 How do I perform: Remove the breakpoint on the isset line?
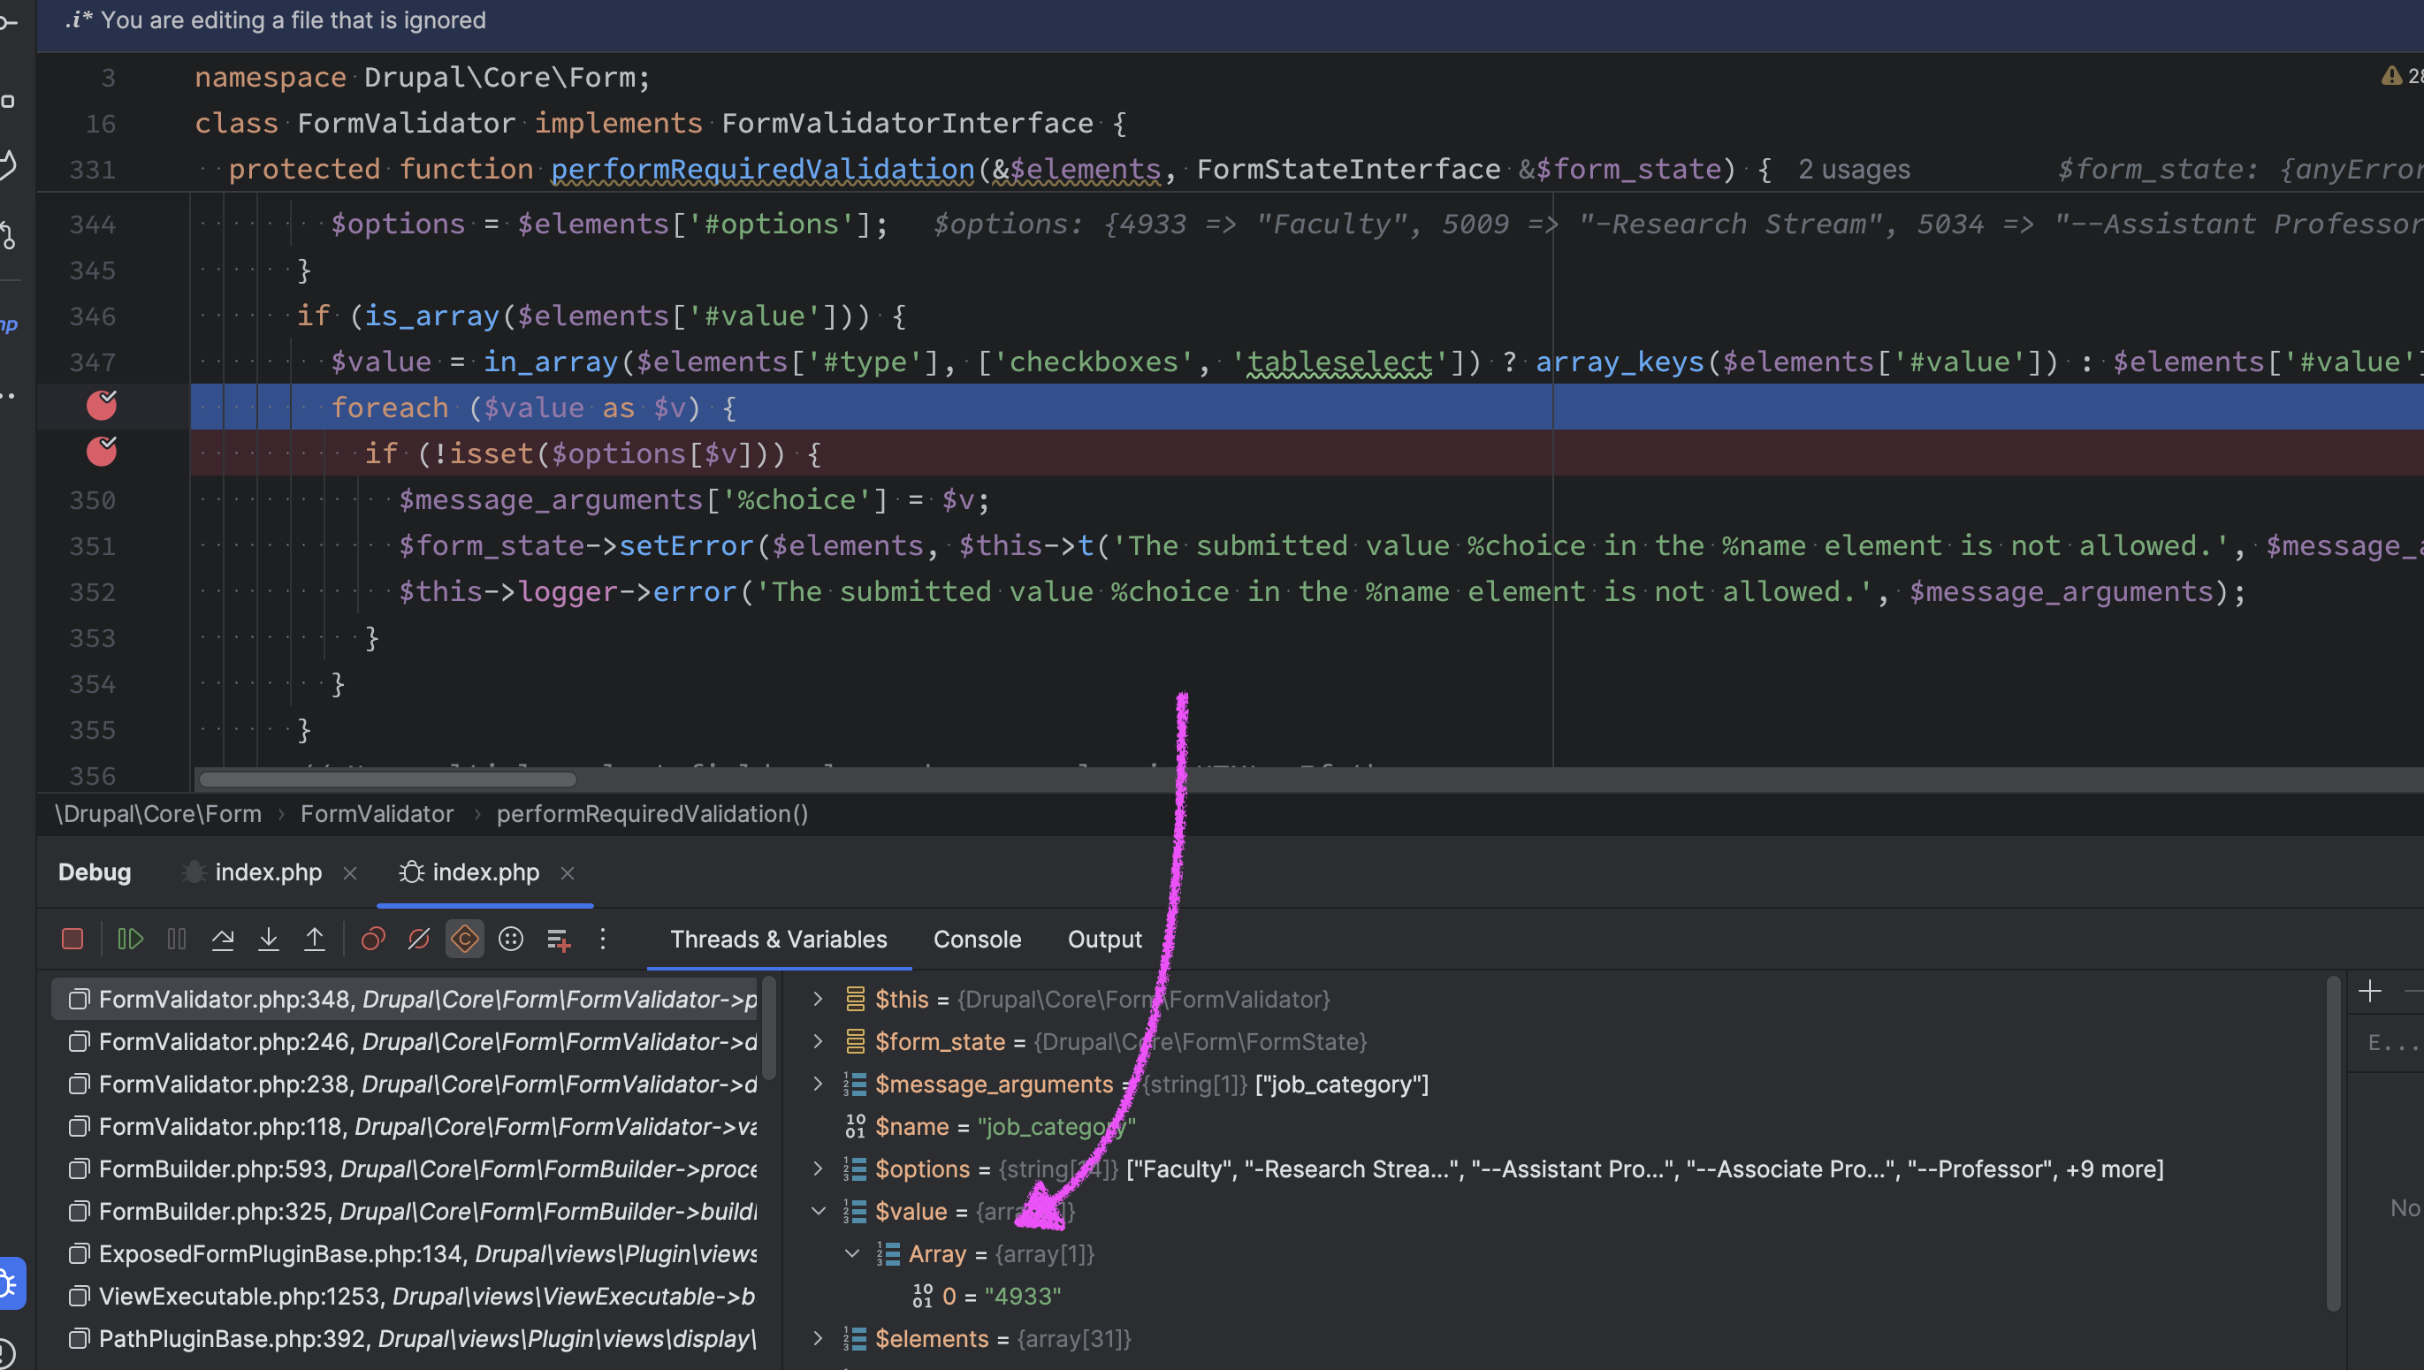pos(102,452)
